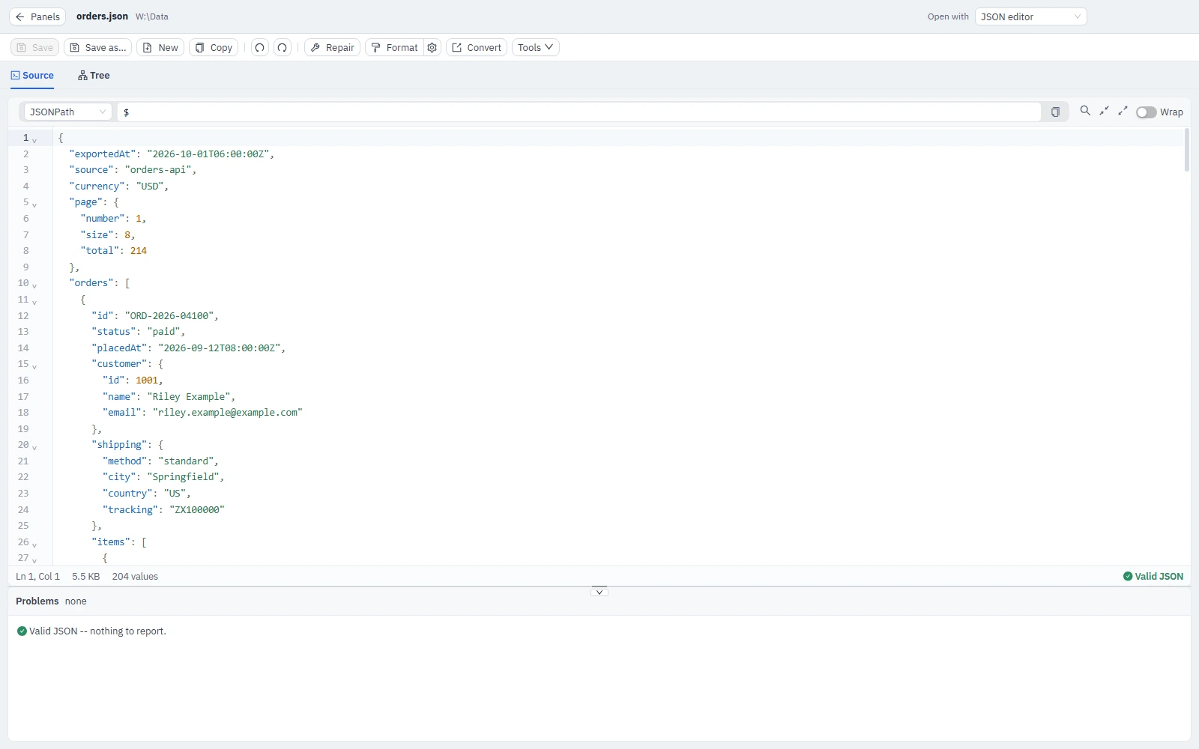Open search in the editor
The height and width of the screenshot is (749, 1199).
coord(1085,111)
